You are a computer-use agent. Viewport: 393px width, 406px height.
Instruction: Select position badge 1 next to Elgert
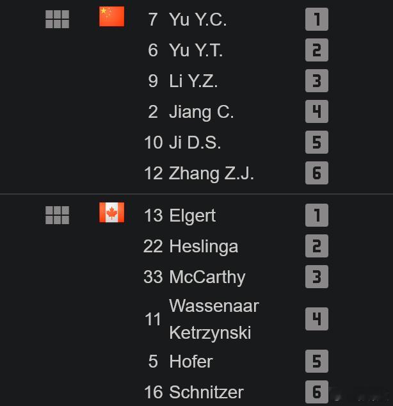click(317, 215)
